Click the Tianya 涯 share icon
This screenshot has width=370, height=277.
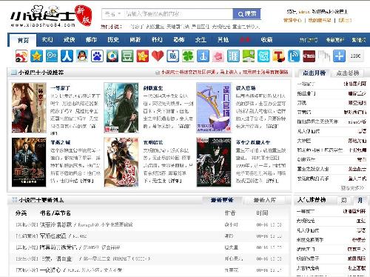coord(233,56)
